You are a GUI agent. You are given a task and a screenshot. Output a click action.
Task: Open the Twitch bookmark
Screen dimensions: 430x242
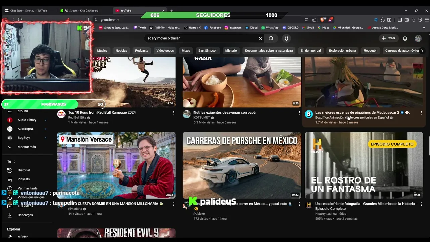(x=140, y=28)
